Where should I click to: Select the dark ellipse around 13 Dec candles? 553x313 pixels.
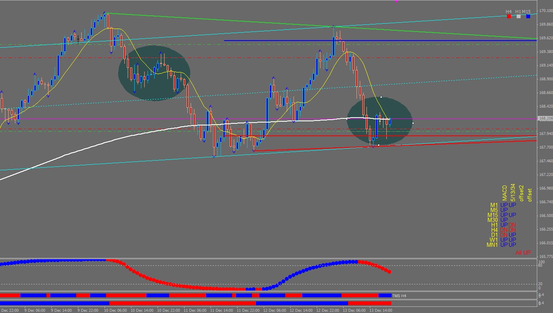380,121
